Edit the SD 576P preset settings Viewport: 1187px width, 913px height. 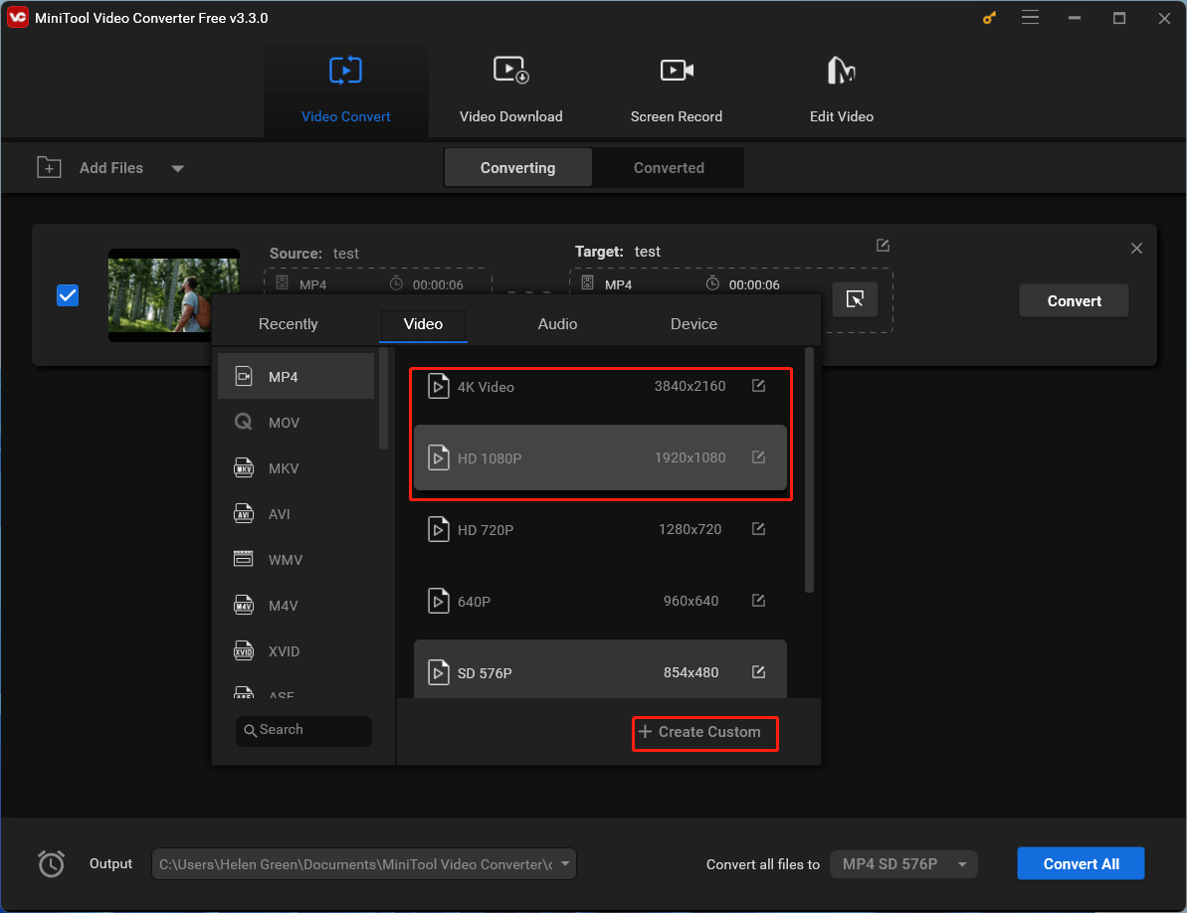click(x=758, y=671)
